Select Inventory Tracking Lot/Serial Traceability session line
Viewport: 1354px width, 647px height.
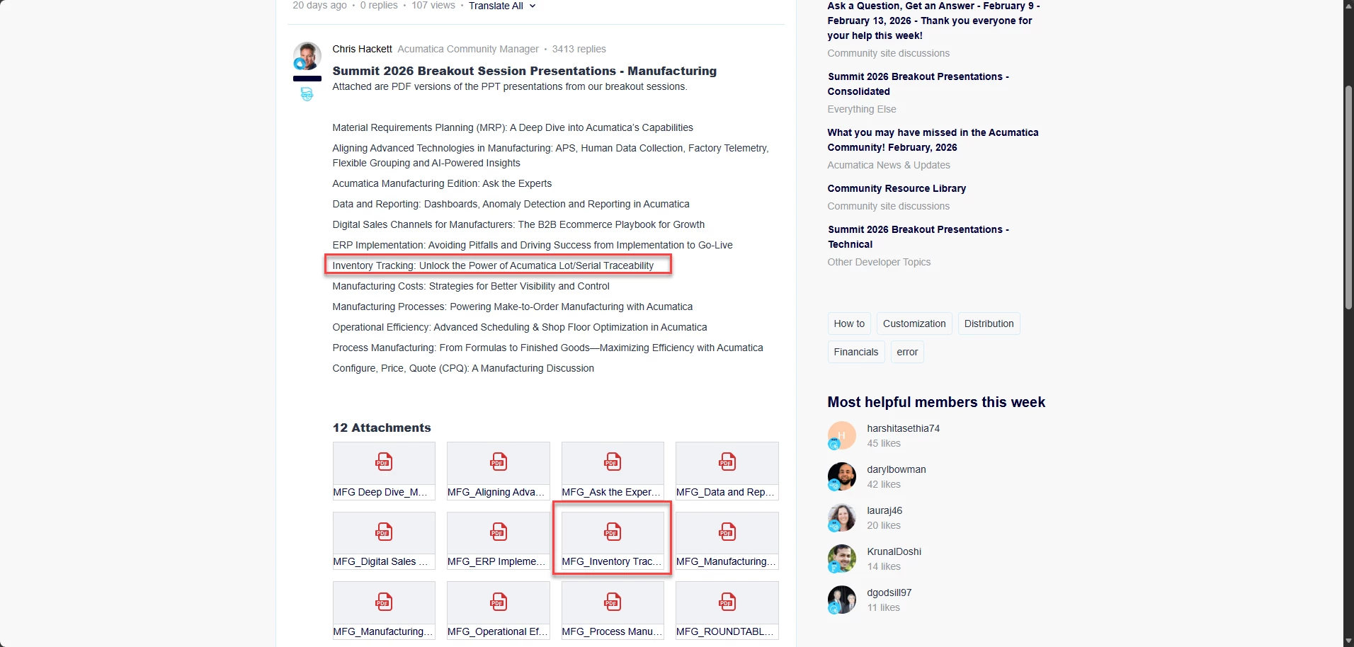(493, 265)
